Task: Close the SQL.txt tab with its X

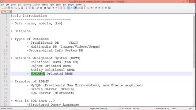Action: [x=10, y=12]
